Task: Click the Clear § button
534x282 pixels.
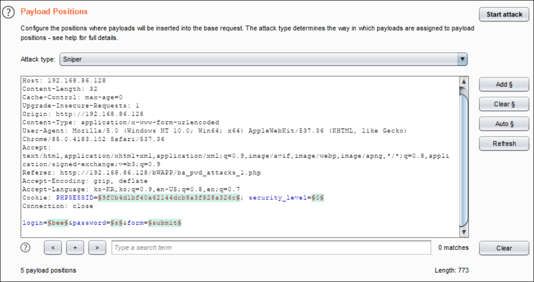Action: pyautogui.click(x=504, y=104)
